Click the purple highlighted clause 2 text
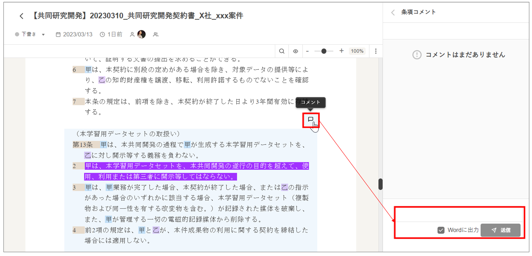532x256 pixels. 196,171
